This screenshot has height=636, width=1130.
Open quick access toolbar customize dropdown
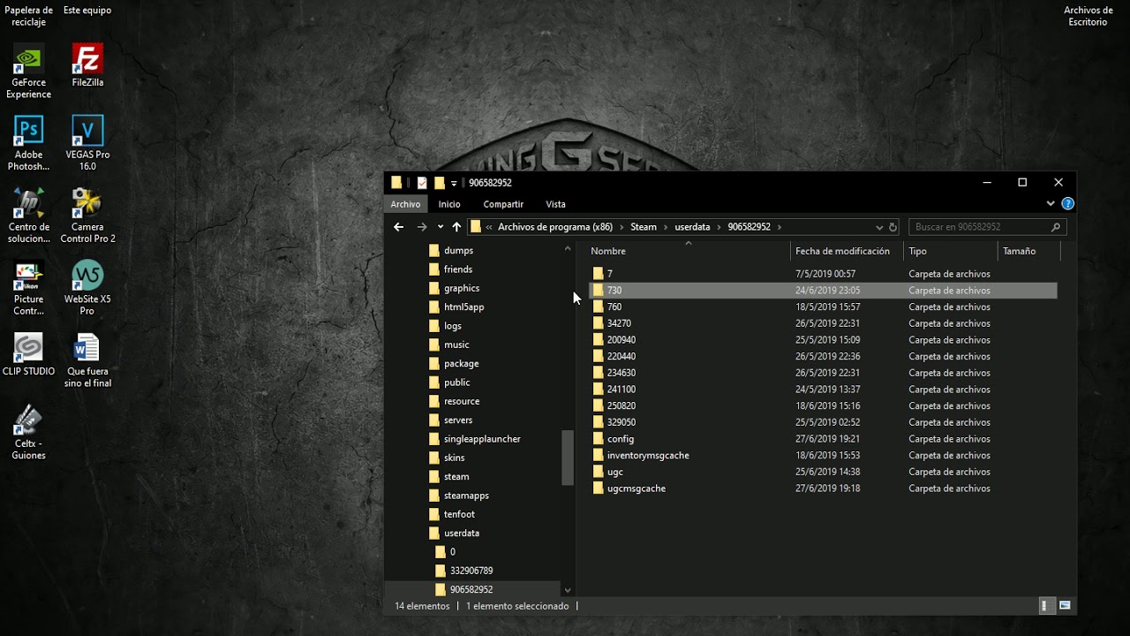tap(454, 183)
